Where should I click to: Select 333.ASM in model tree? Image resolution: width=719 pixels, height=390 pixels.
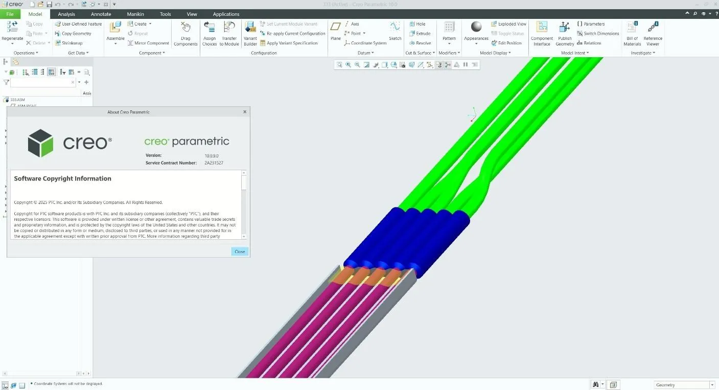click(14, 100)
